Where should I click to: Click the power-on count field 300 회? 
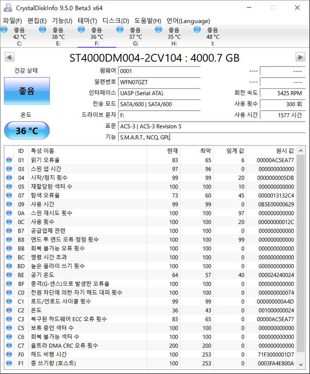[283, 104]
